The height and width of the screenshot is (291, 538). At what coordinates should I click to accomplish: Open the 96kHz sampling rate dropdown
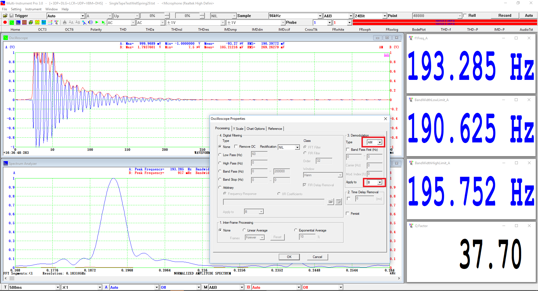coord(320,16)
